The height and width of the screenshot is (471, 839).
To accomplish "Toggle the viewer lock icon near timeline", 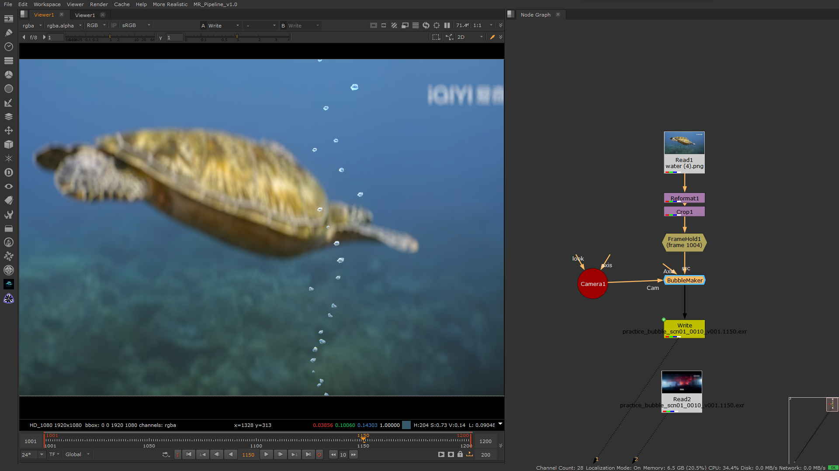I will tap(460, 454).
